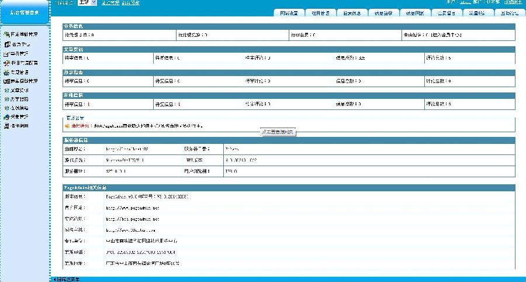This screenshot has height=282, width=526.
Task: Switch to the 栏目管理 tab
Action: [320, 13]
